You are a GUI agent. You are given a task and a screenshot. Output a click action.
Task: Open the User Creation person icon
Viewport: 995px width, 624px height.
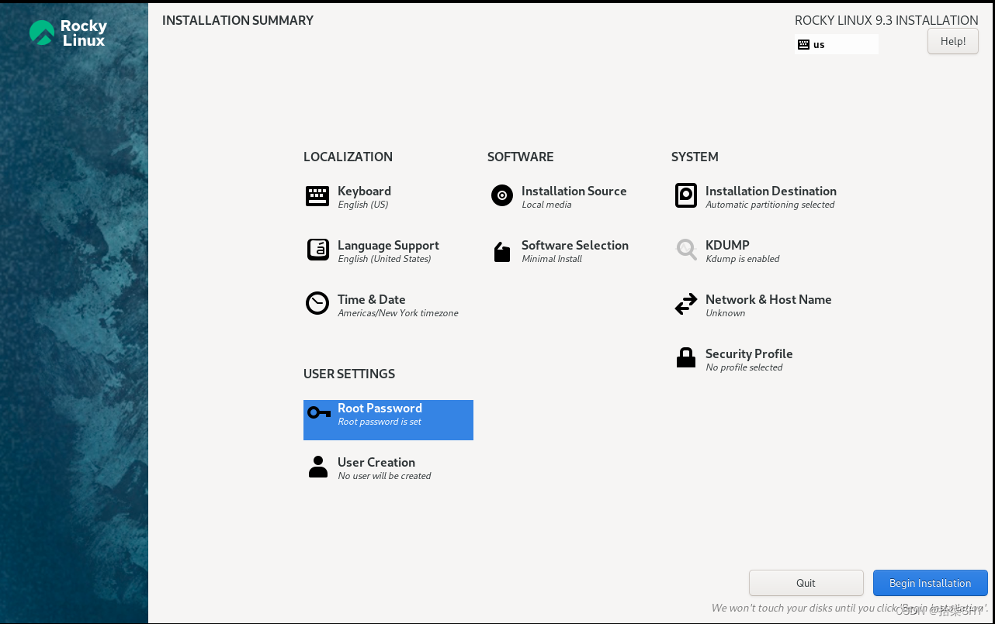coord(318,467)
